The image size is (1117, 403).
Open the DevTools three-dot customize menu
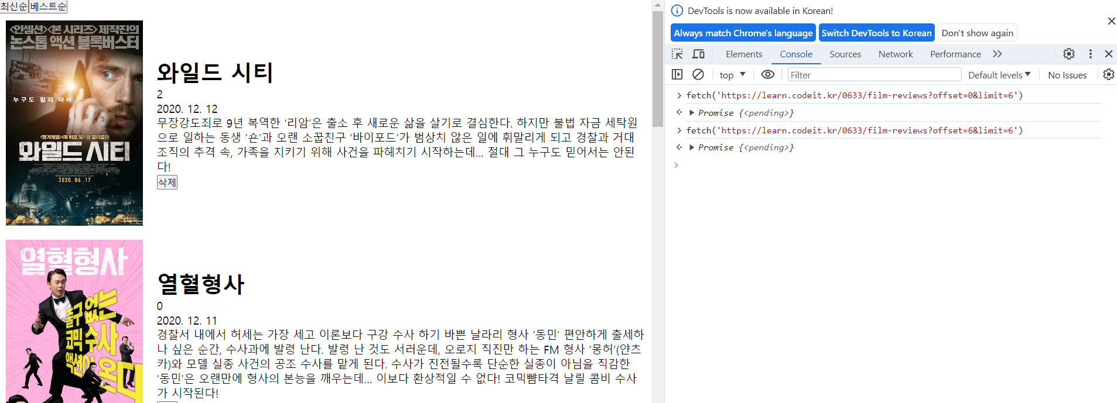pyautogui.click(x=1090, y=54)
